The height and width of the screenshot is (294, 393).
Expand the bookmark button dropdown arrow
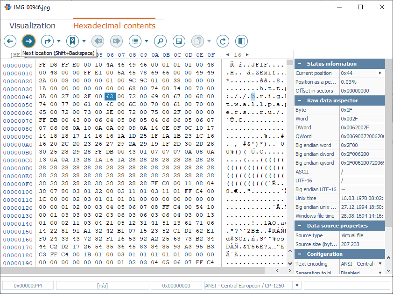[x=84, y=41]
